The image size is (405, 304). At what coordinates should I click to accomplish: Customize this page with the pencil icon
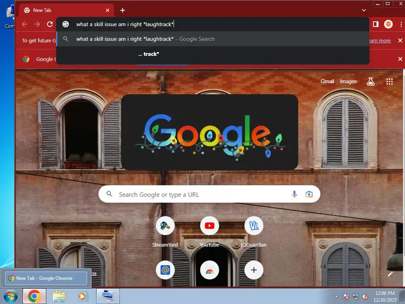tap(390, 274)
